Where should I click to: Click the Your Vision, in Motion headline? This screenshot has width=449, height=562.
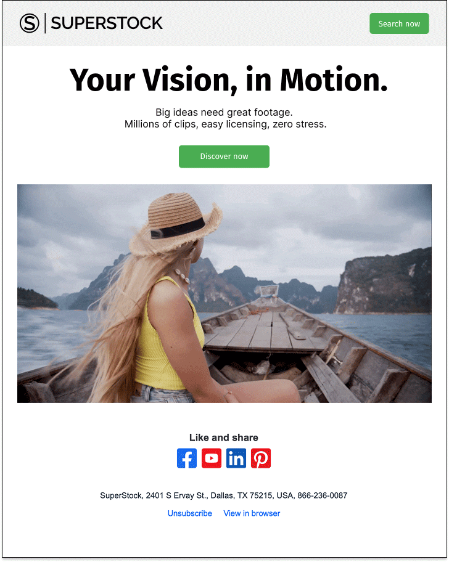click(x=228, y=80)
